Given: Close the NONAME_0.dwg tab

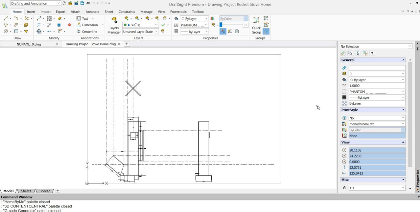Looking at the screenshot, I should (57, 44).
